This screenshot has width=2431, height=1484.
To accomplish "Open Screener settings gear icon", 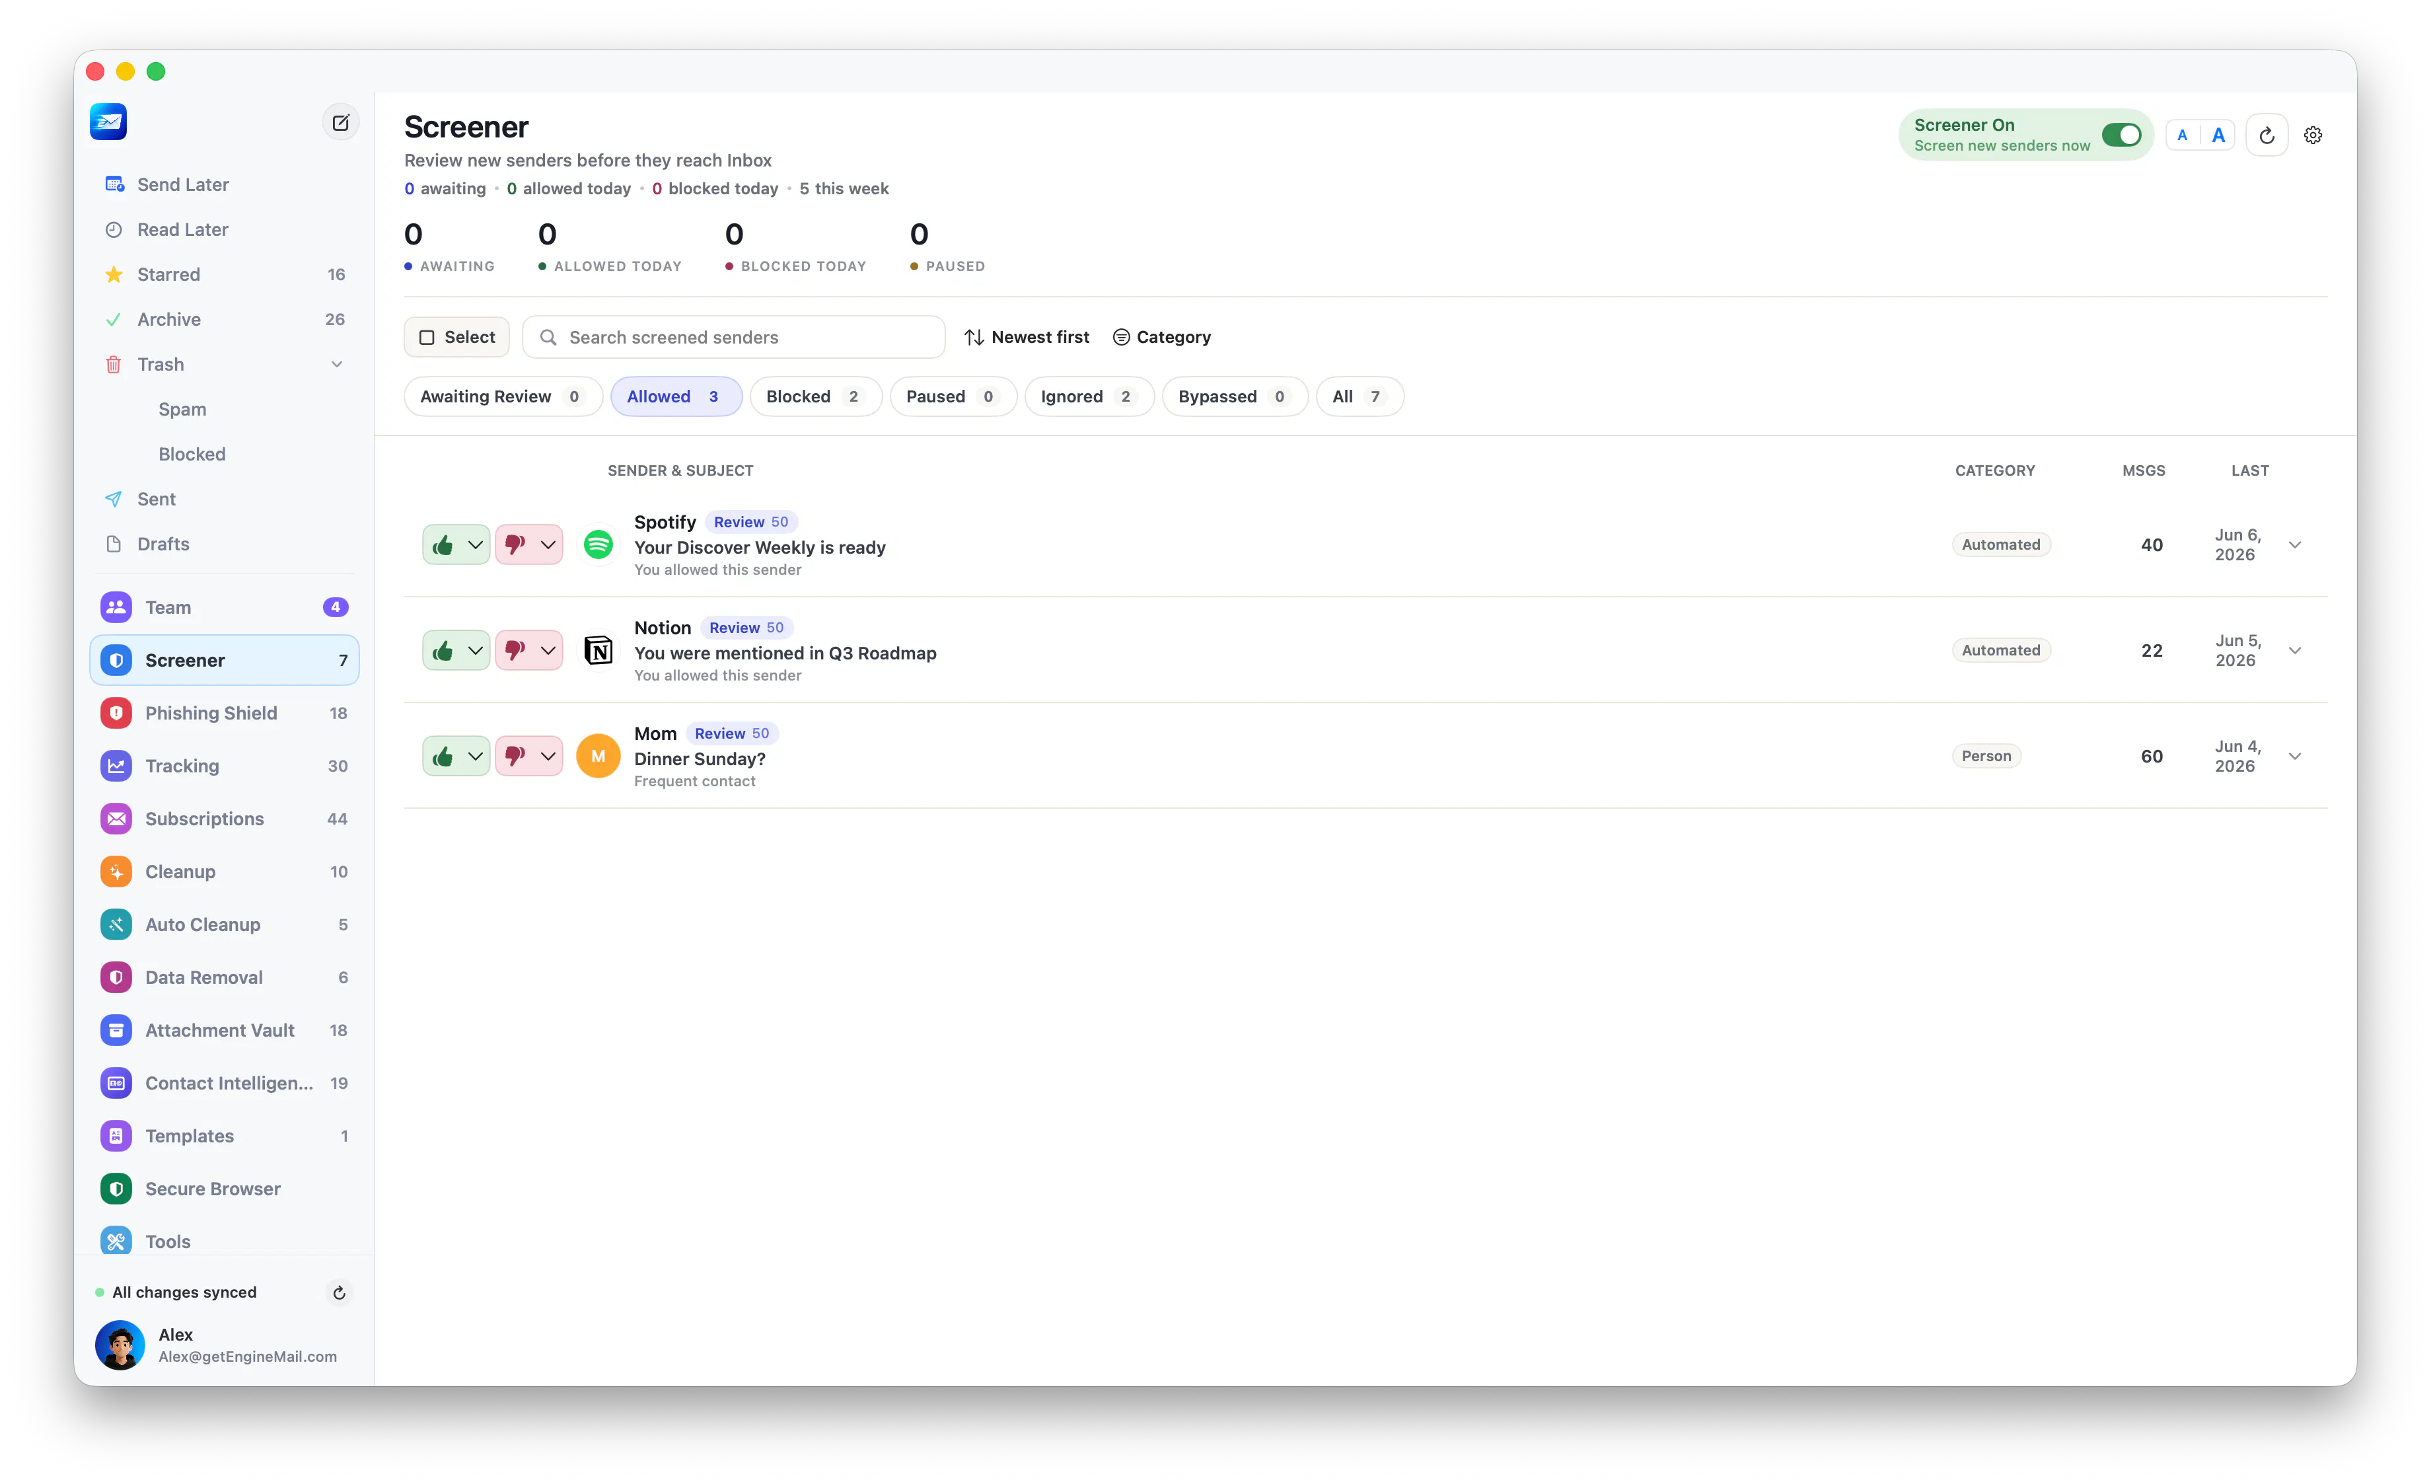I will click(x=2313, y=135).
